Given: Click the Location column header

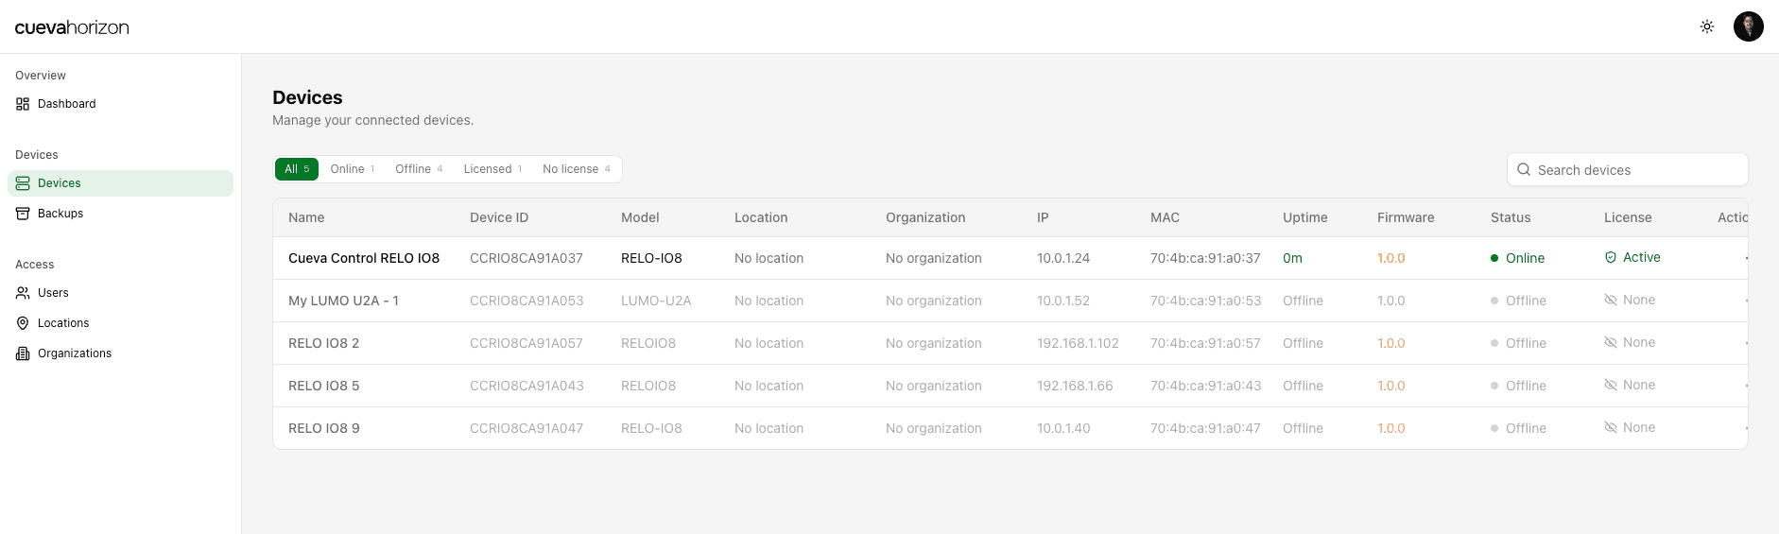Looking at the screenshot, I should pyautogui.click(x=761, y=217).
